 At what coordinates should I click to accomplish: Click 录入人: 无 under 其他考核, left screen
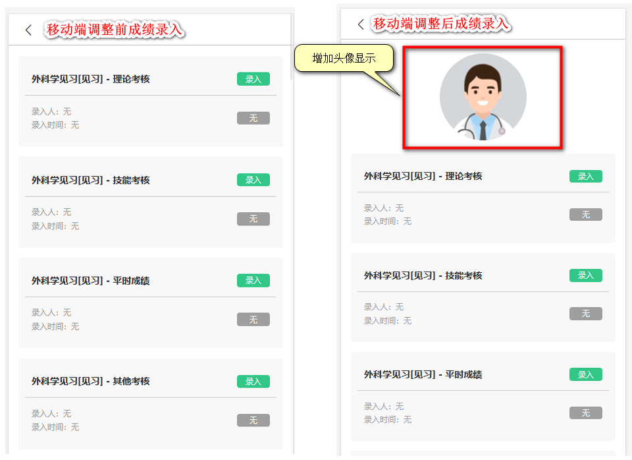[x=51, y=414]
